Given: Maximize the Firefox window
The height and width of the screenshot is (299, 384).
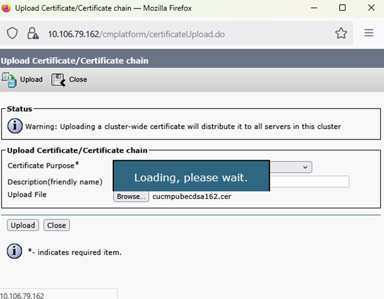Looking at the screenshot, I should point(342,8).
